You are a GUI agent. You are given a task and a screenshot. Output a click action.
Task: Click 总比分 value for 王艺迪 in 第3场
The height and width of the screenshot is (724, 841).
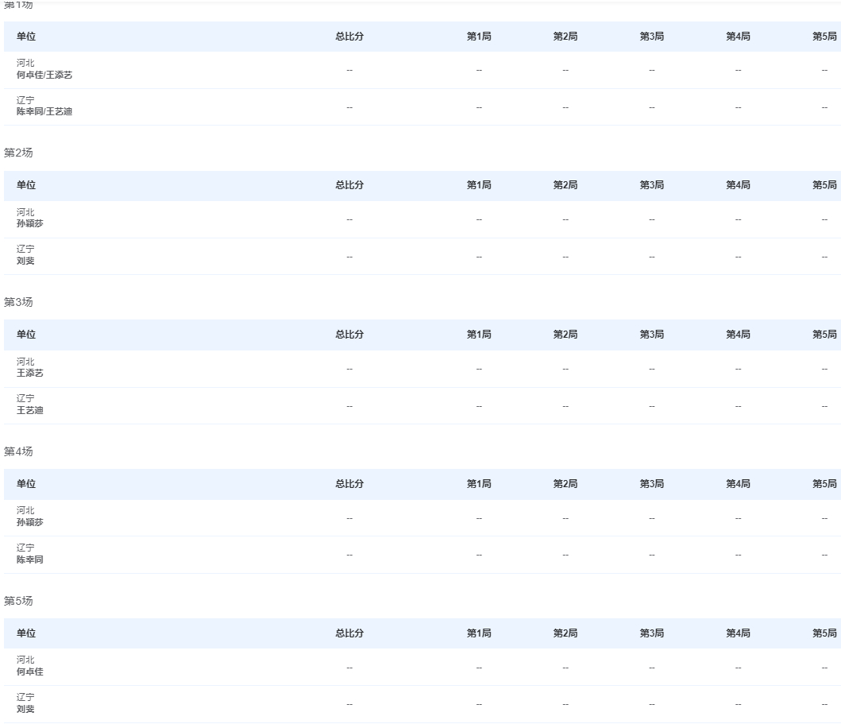(x=349, y=406)
